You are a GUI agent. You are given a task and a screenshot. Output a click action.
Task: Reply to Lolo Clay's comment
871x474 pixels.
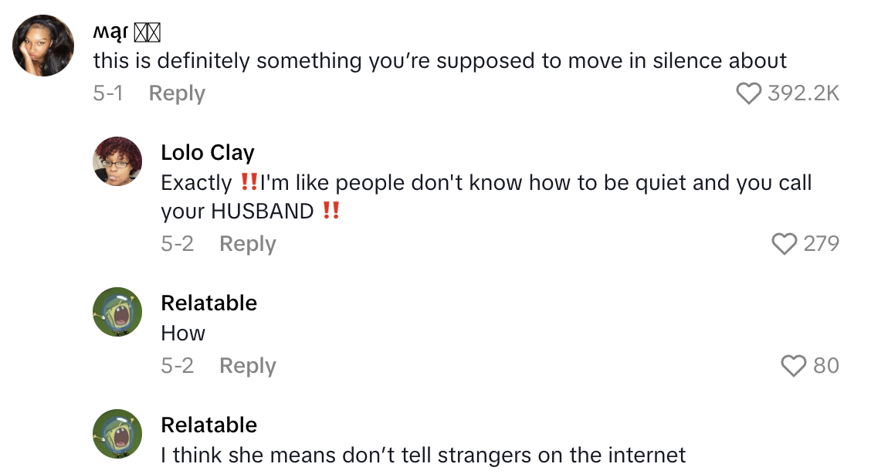(x=247, y=244)
